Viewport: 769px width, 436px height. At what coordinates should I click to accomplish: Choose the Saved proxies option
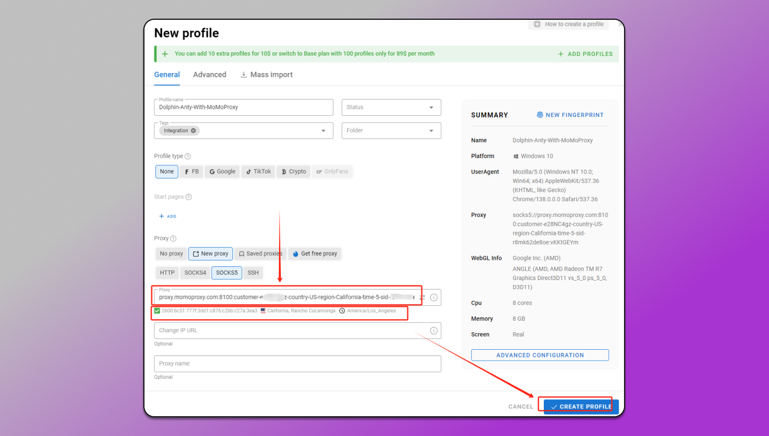click(260, 254)
